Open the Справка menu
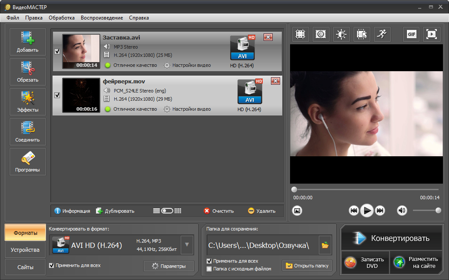449x280 pixels. 139,18
